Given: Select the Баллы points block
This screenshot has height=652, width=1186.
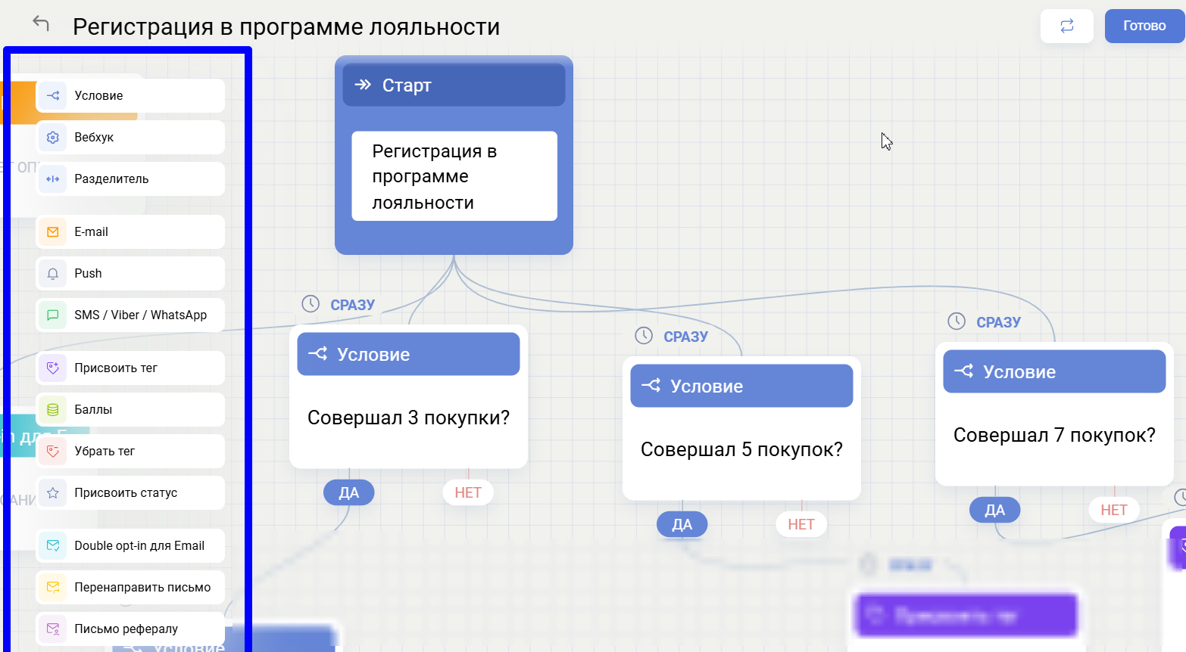Looking at the screenshot, I should coord(130,410).
